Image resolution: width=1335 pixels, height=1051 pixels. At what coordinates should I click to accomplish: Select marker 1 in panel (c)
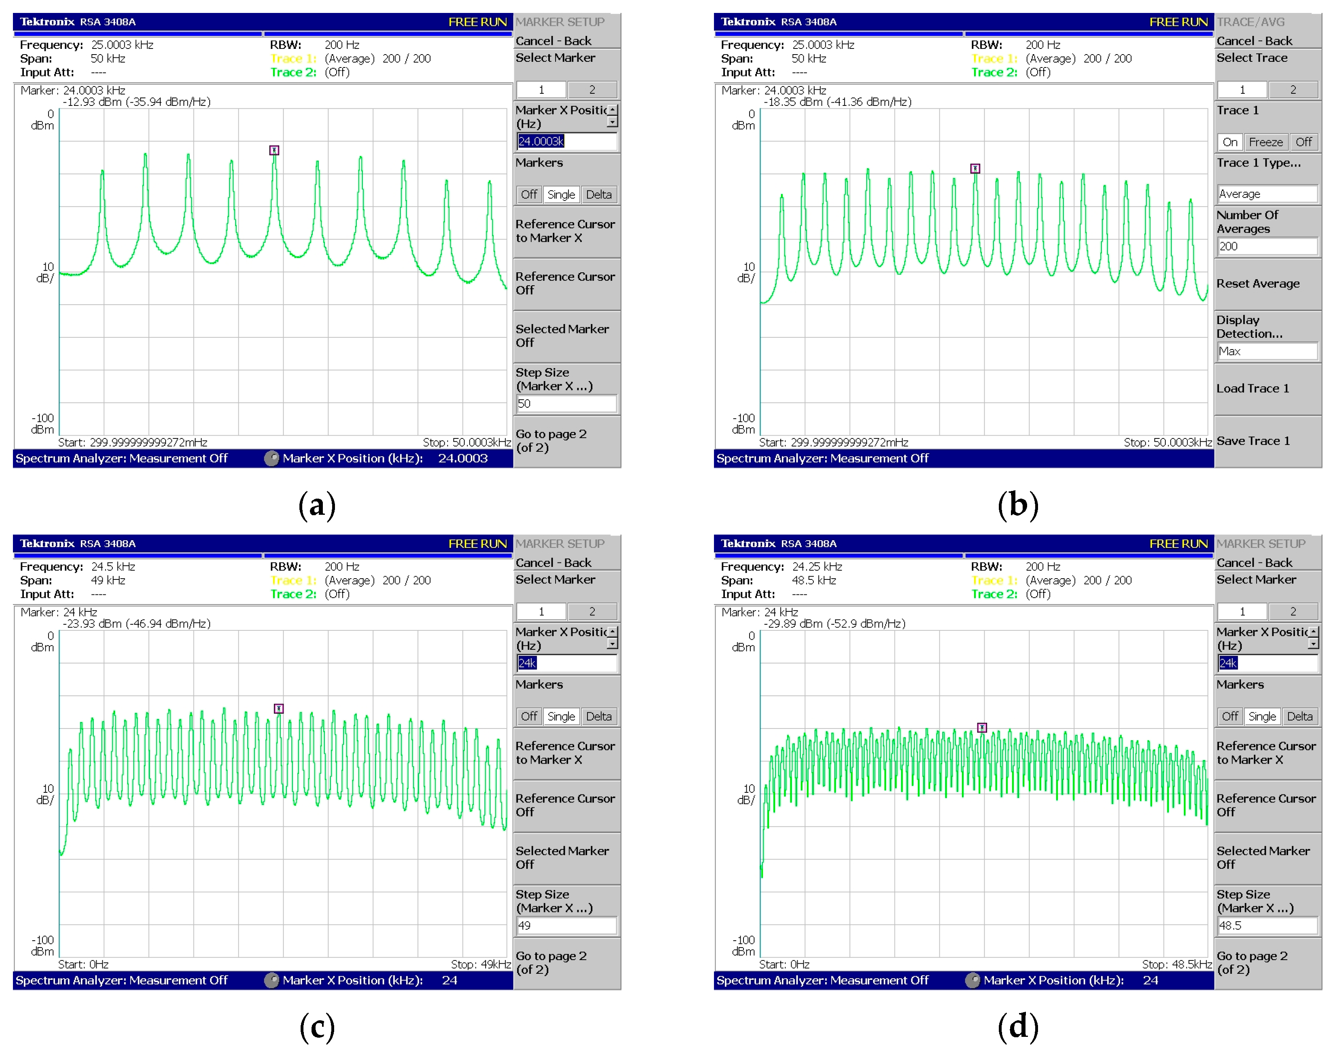click(541, 612)
